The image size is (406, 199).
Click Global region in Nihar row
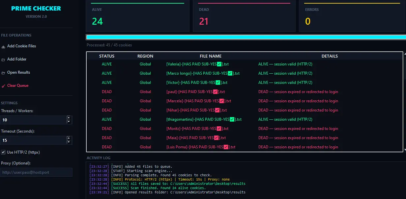(145, 110)
